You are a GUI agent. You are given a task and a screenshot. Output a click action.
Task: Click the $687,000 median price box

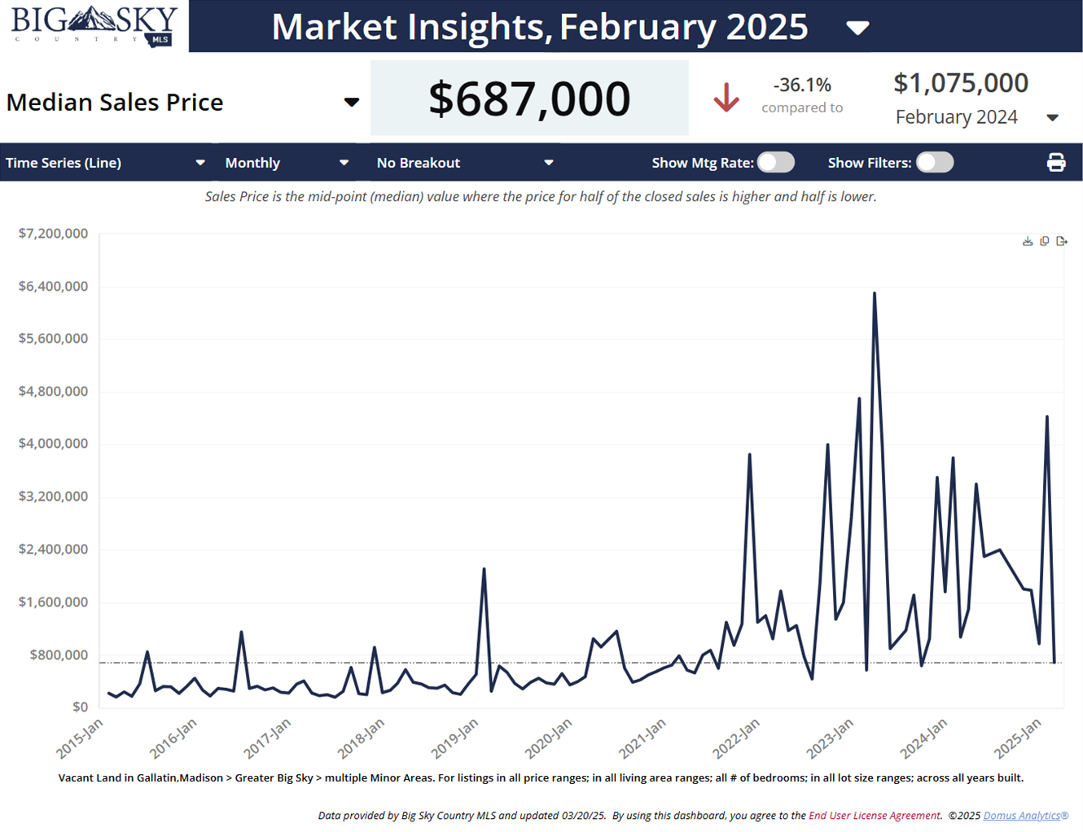click(x=529, y=99)
